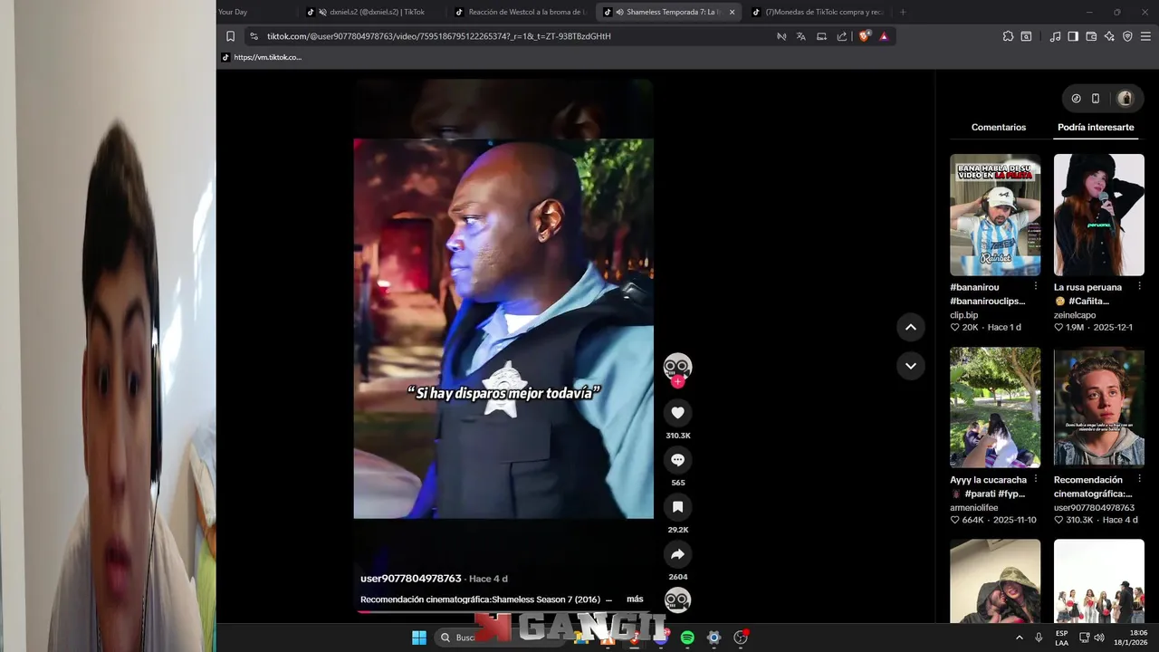The height and width of the screenshot is (652, 1159).
Task: Switch to the Comentarios tab
Action: coord(999,128)
